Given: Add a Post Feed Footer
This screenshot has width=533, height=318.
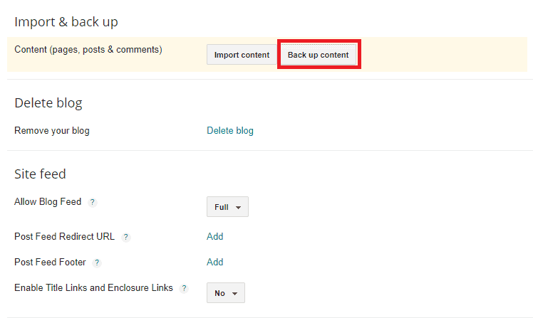Looking at the screenshot, I should [214, 262].
